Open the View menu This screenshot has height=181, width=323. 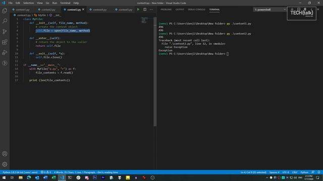40,3
